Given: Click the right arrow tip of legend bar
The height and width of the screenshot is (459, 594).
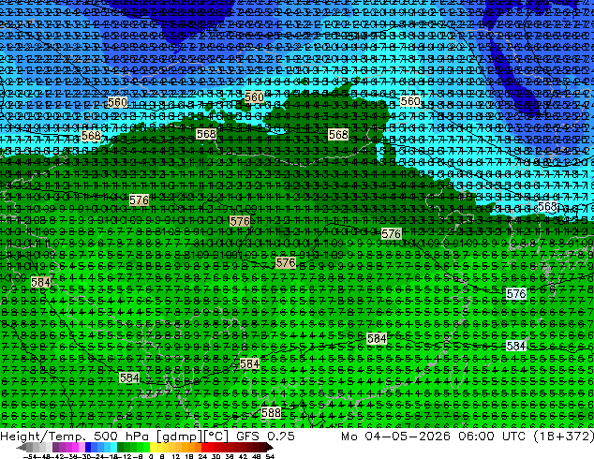Looking at the screenshot, I should (x=272, y=448).
